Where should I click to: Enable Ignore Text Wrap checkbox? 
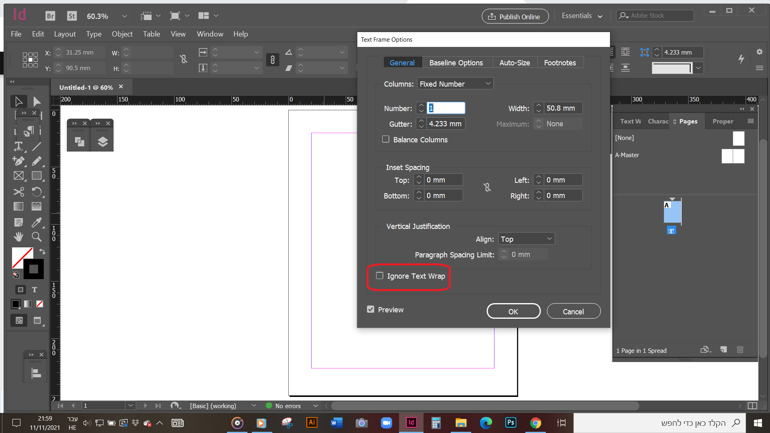coord(379,276)
